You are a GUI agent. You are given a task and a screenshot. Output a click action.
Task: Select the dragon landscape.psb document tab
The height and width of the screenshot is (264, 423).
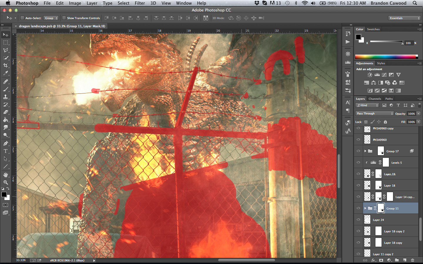pyautogui.click(x=62, y=26)
